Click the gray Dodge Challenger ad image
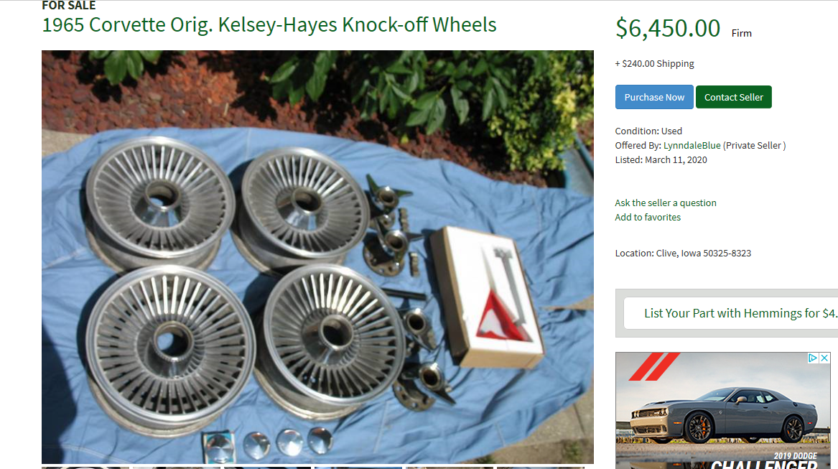Image resolution: width=838 pixels, height=469 pixels. click(722, 411)
